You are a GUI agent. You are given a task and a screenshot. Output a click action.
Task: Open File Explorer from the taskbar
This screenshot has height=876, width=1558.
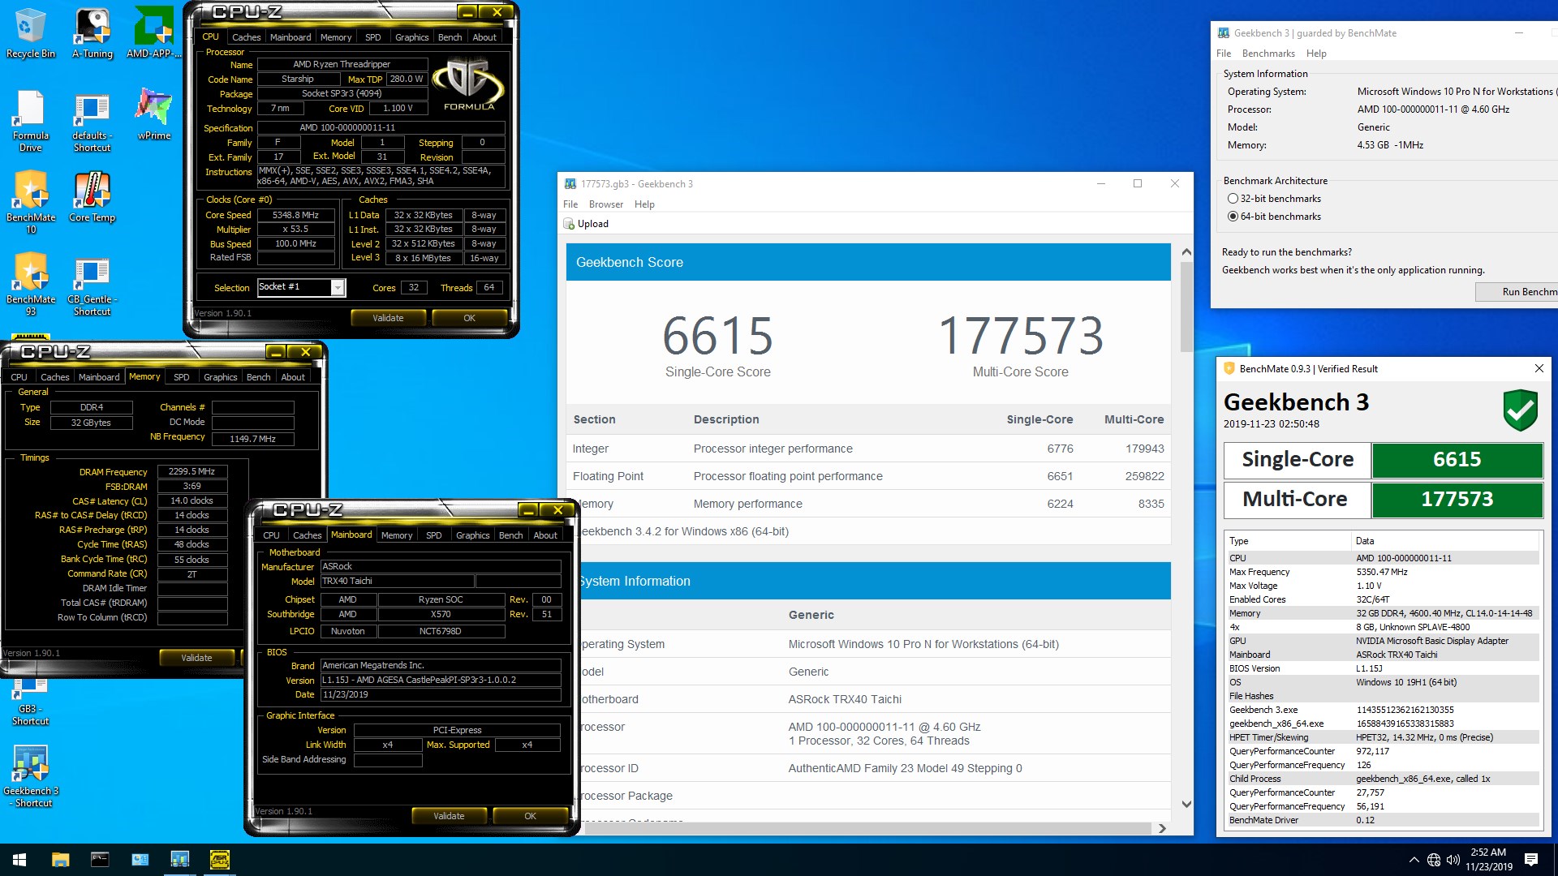click(60, 860)
